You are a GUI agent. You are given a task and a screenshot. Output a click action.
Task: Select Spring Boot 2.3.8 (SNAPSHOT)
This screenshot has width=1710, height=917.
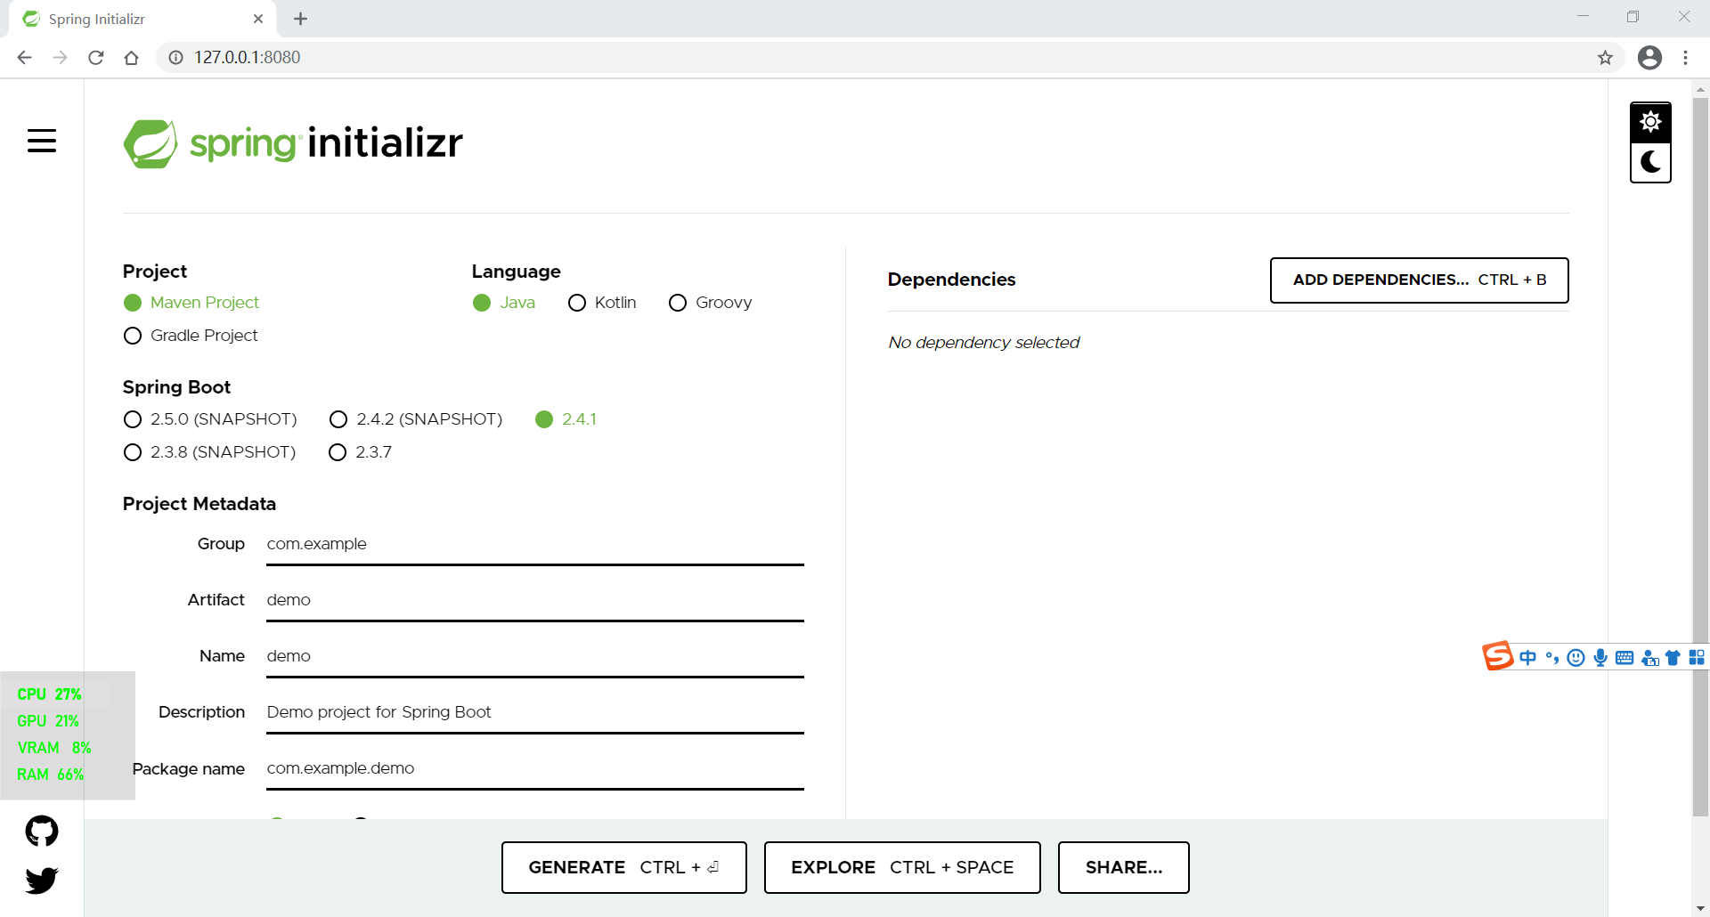click(x=209, y=452)
